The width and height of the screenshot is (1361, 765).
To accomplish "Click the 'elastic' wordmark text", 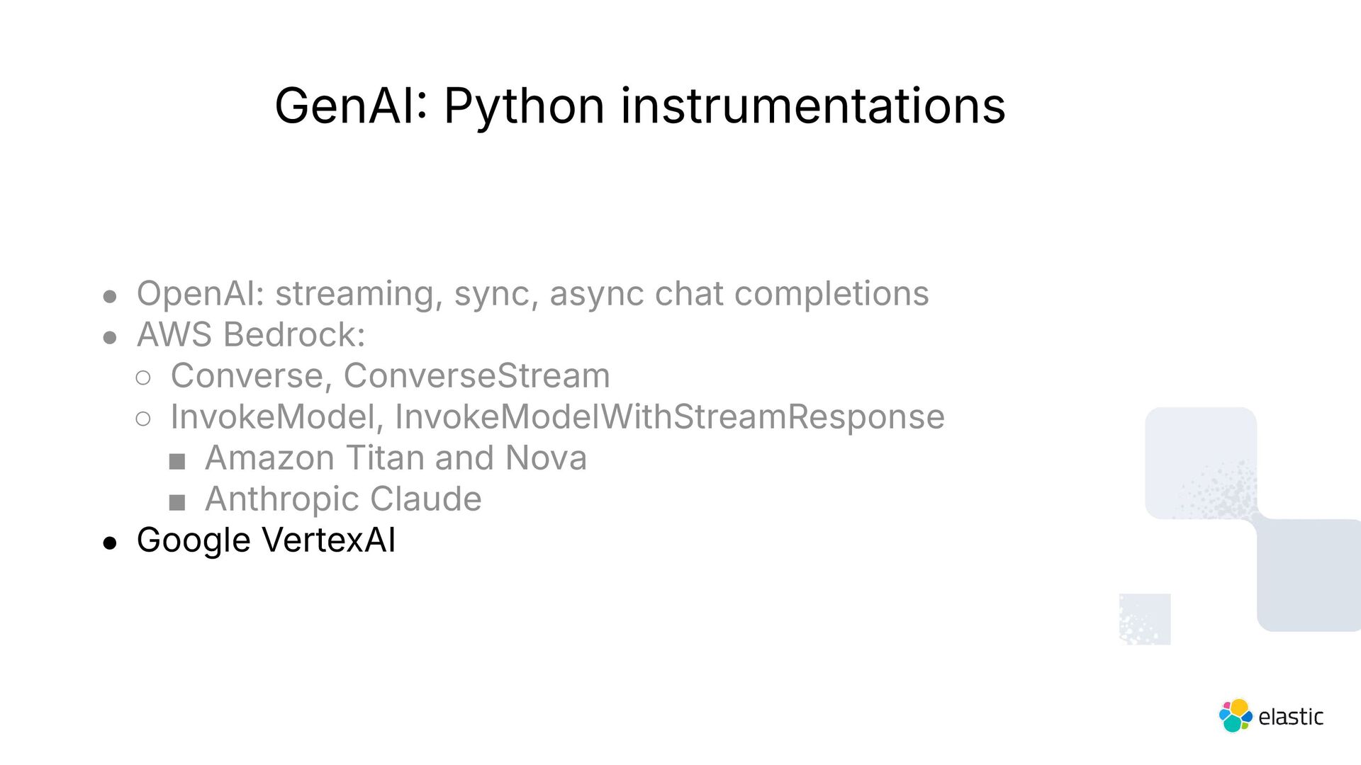I will 1291,717.
